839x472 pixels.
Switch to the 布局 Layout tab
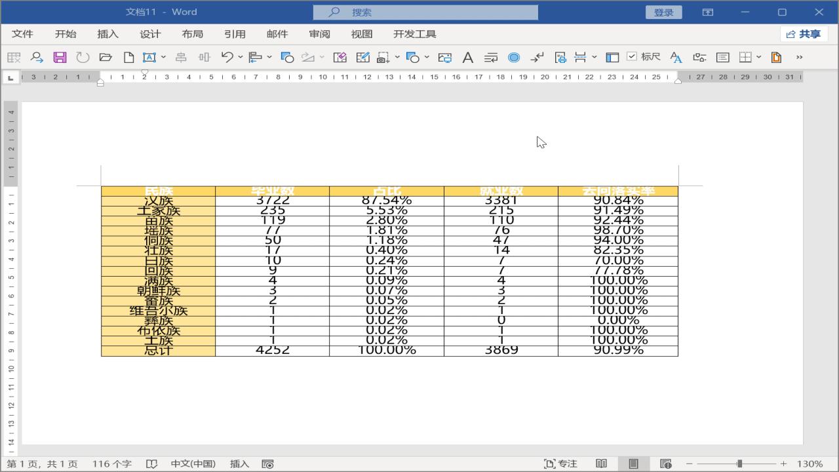193,34
